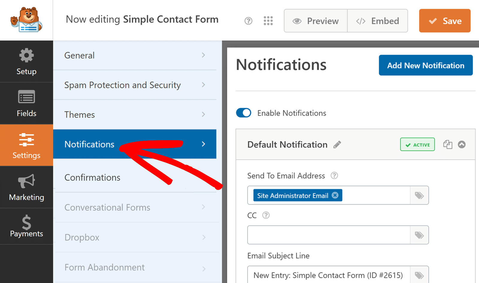Open the apps grid icon in the top bar
479x283 pixels.
point(268,21)
